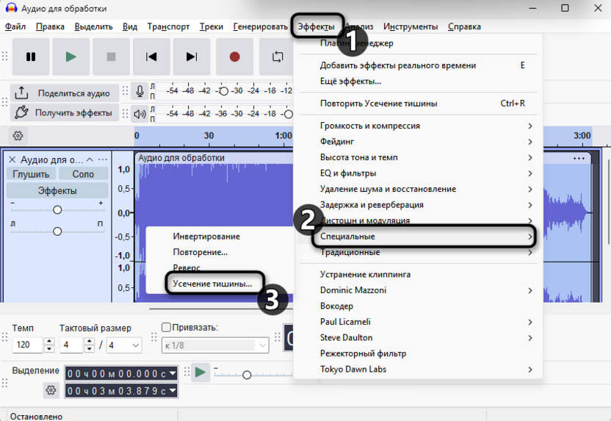
Task: Open track Эффекты button
Action: click(57, 190)
